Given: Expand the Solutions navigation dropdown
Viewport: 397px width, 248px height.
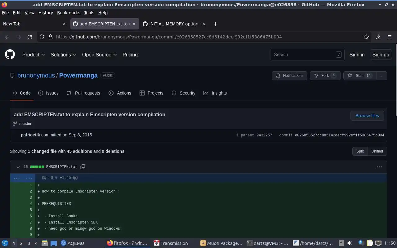Looking at the screenshot, I should [x=64, y=55].
